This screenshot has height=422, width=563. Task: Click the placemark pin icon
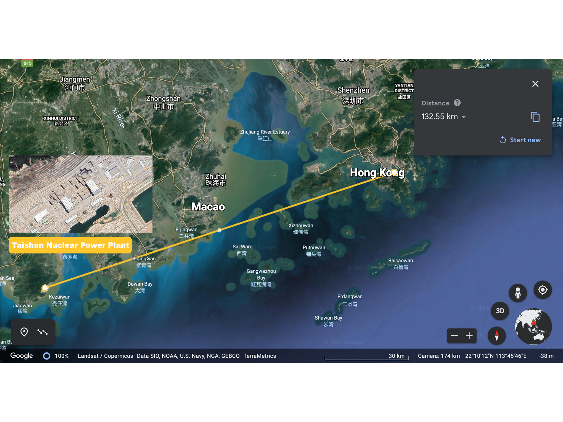[24, 332]
